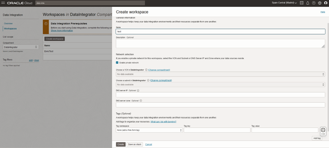Click the Tag key input field
This screenshot has height=148, width=329.
tap(217, 130)
